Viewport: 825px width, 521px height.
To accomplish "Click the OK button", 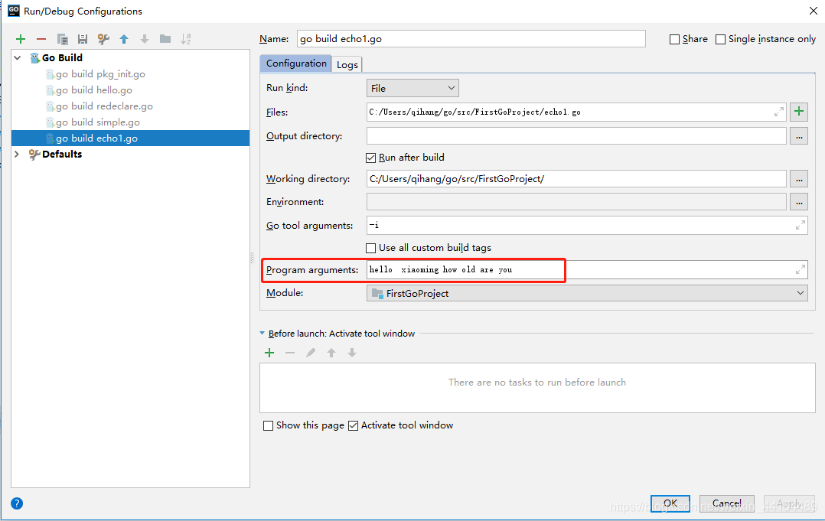I will tap(670, 503).
